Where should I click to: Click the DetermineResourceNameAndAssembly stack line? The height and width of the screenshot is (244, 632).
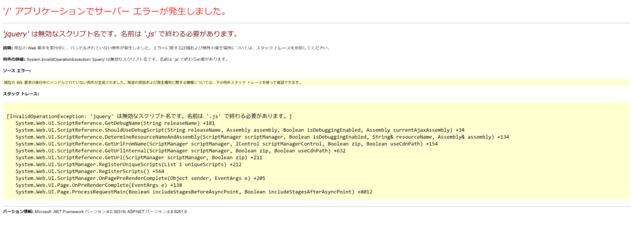click(x=262, y=137)
